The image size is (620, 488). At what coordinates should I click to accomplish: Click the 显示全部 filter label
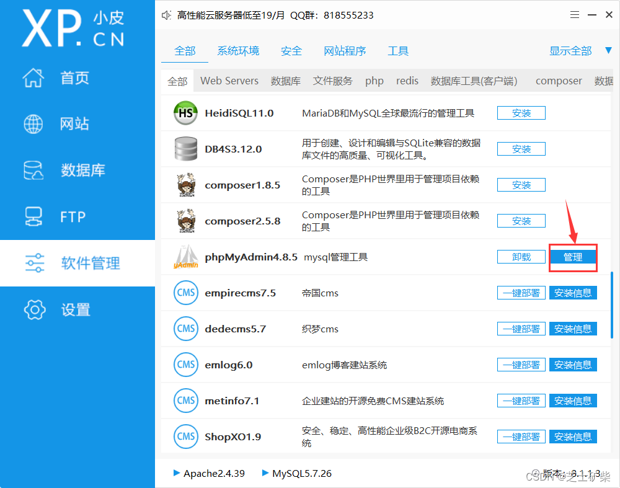click(x=570, y=51)
